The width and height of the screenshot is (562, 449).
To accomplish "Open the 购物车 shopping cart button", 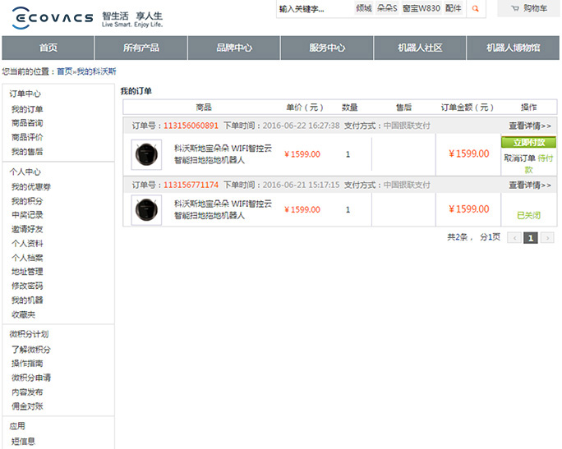I will tap(528, 8).
